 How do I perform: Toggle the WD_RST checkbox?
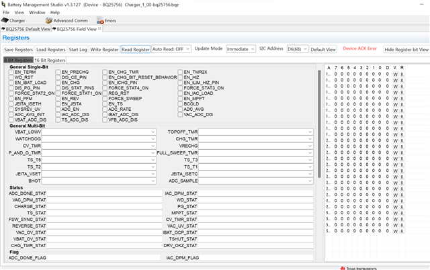(11, 77)
